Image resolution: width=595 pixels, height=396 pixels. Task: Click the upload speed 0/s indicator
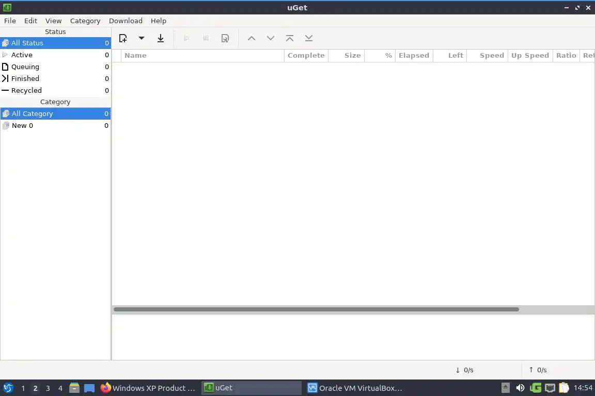click(x=538, y=370)
